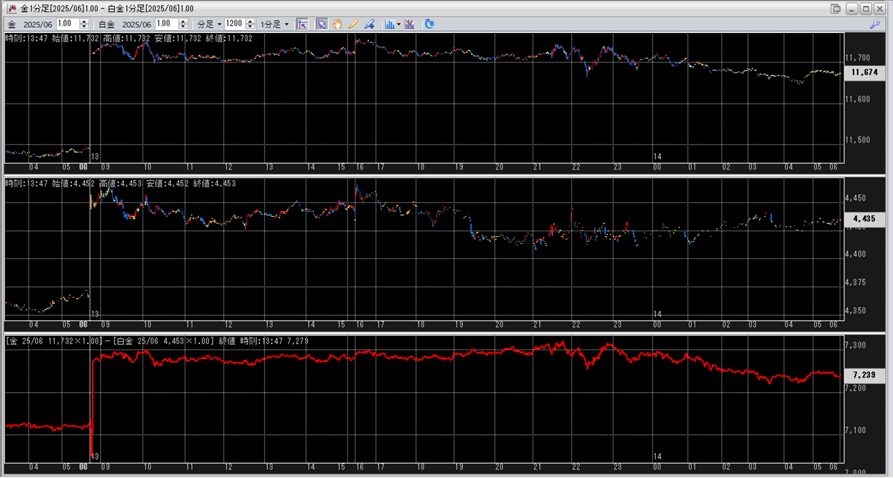Select the arrow pointer cursor tool
This screenshot has height=478, width=893.
click(x=322, y=24)
